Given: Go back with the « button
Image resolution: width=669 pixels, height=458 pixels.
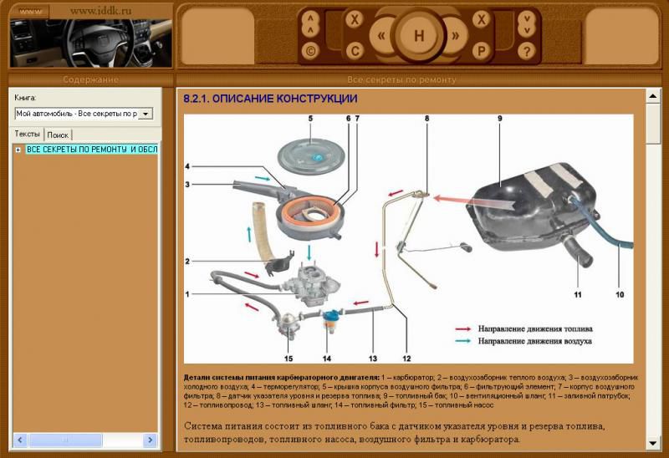Looking at the screenshot, I should [x=381, y=36].
